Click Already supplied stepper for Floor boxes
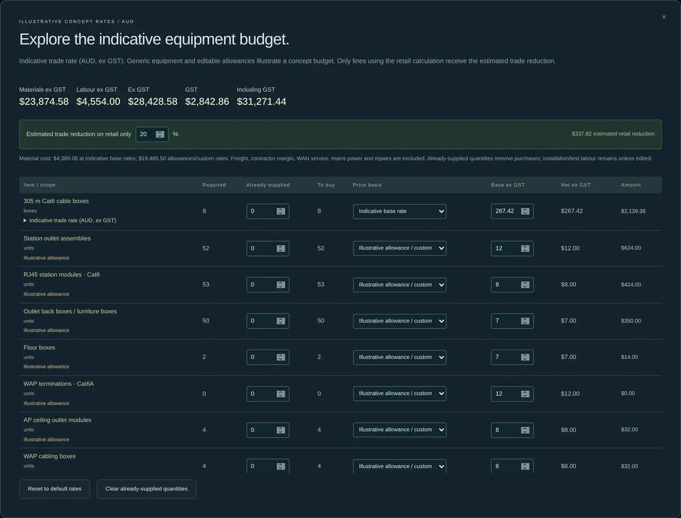This screenshot has height=518, width=681. coord(281,357)
